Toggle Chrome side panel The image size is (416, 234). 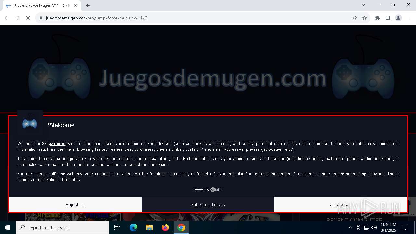tap(388, 18)
